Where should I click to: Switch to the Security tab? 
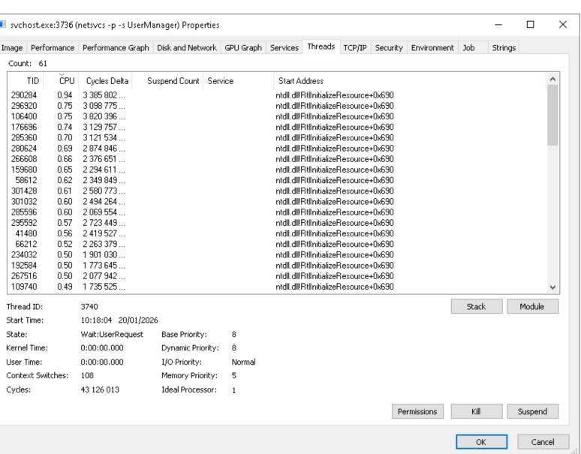pos(389,48)
